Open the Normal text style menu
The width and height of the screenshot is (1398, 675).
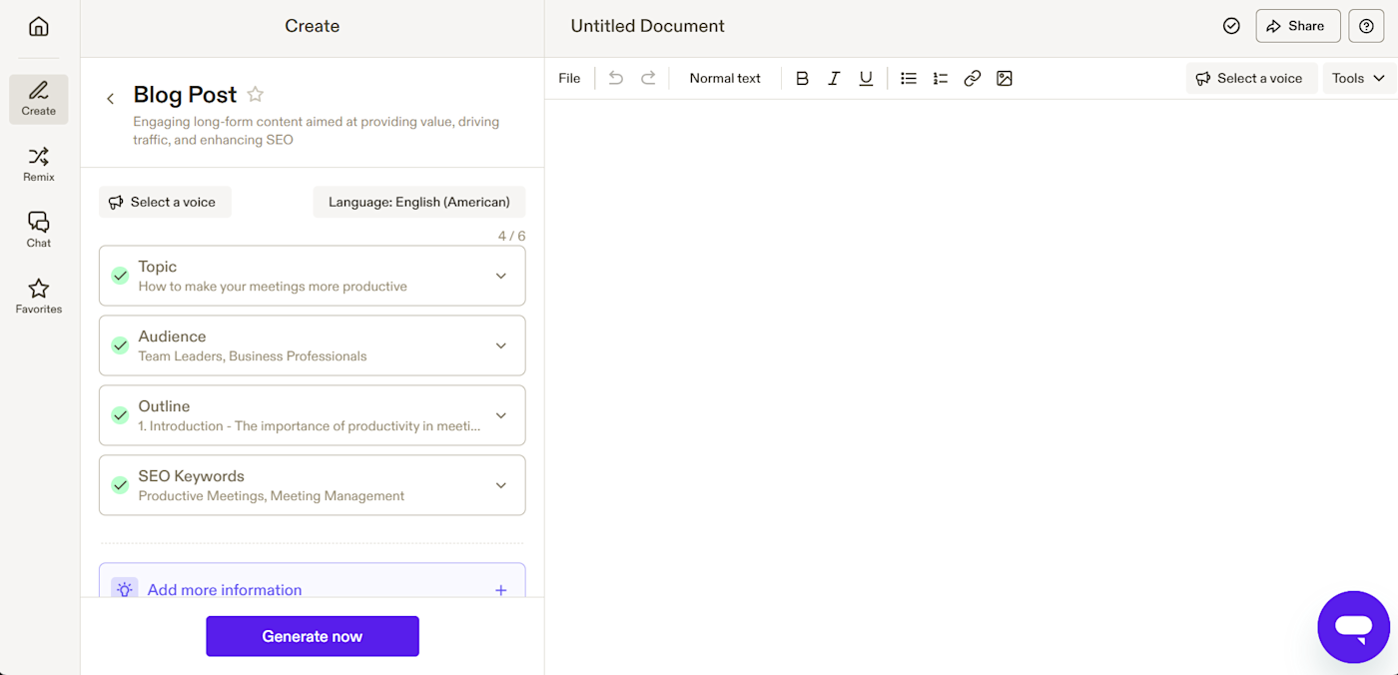click(725, 78)
